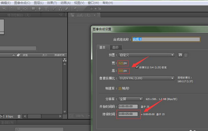Click the project flowchart view icon

click(x=65, y=60)
